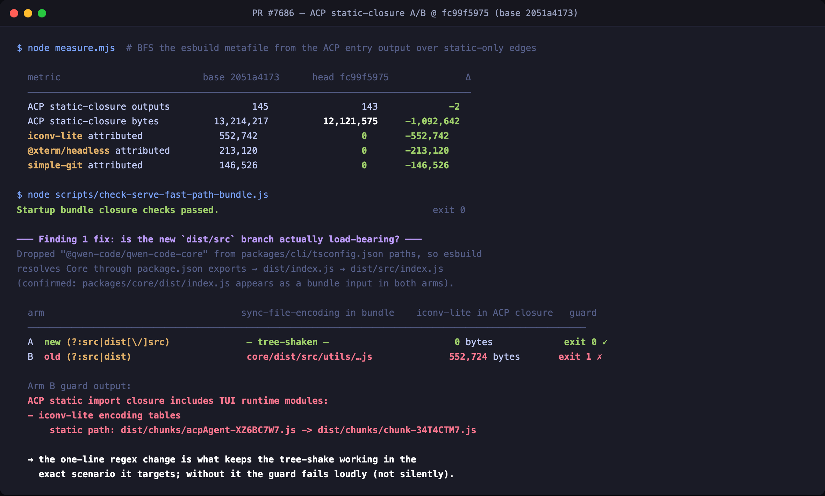Click the Δ column header
The height and width of the screenshot is (496, 825).
(468, 77)
